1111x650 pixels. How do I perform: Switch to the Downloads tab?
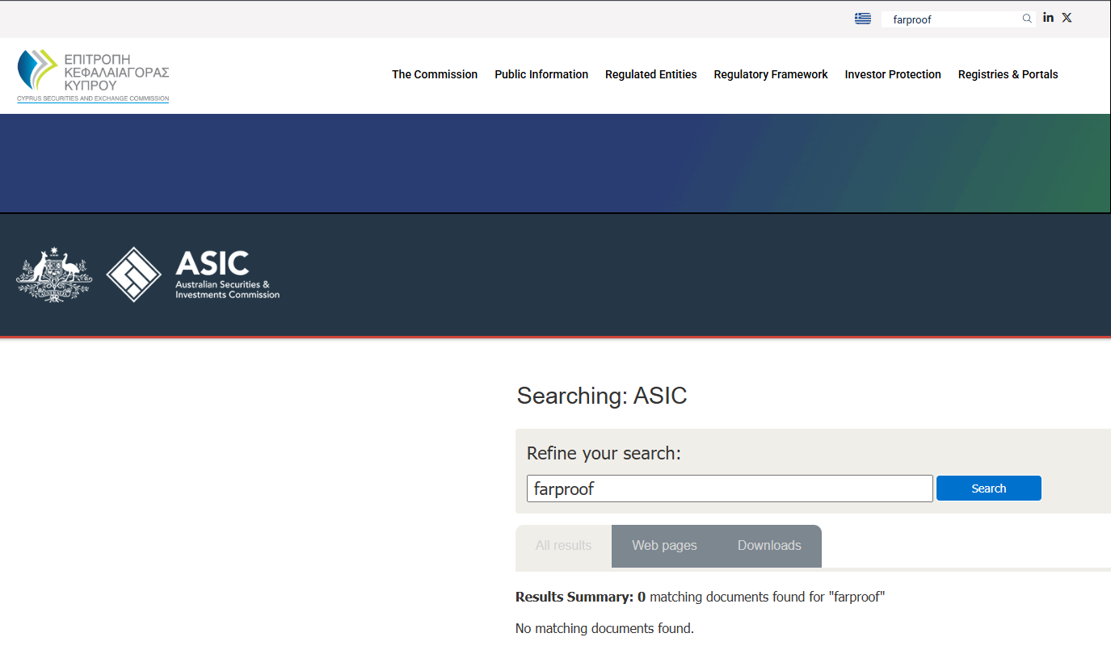[x=769, y=546]
